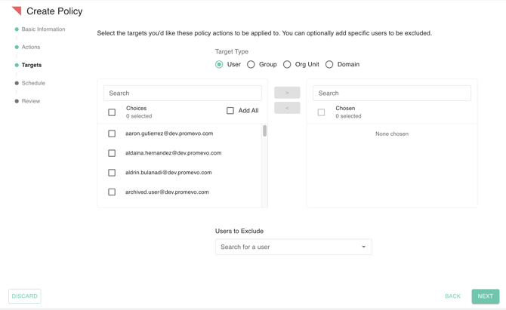Select the Domain target type
Screen dimensions: 506x310
point(329,64)
